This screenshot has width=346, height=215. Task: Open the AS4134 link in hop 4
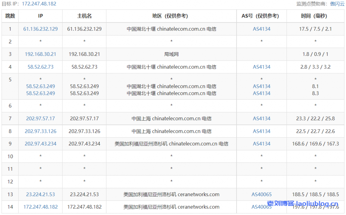click(262, 67)
